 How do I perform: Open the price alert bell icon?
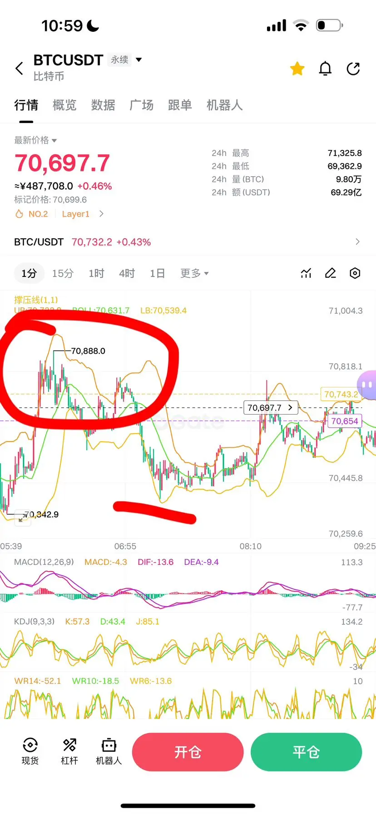point(325,69)
